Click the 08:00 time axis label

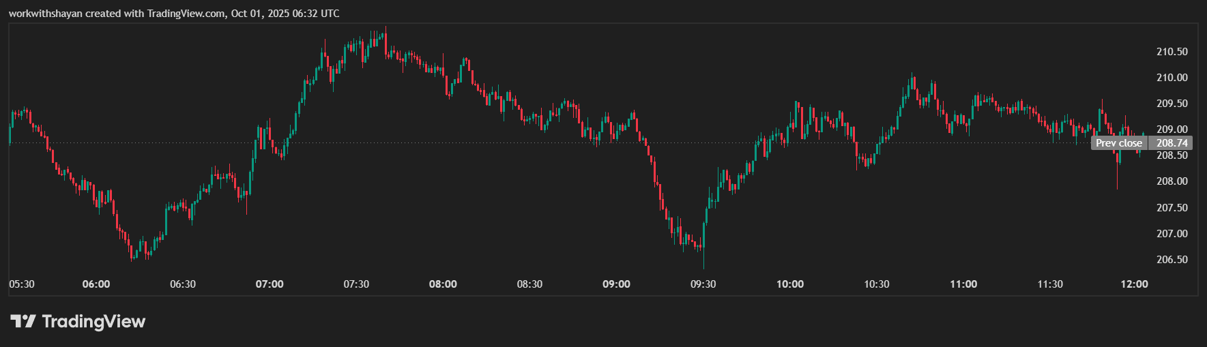pos(443,284)
